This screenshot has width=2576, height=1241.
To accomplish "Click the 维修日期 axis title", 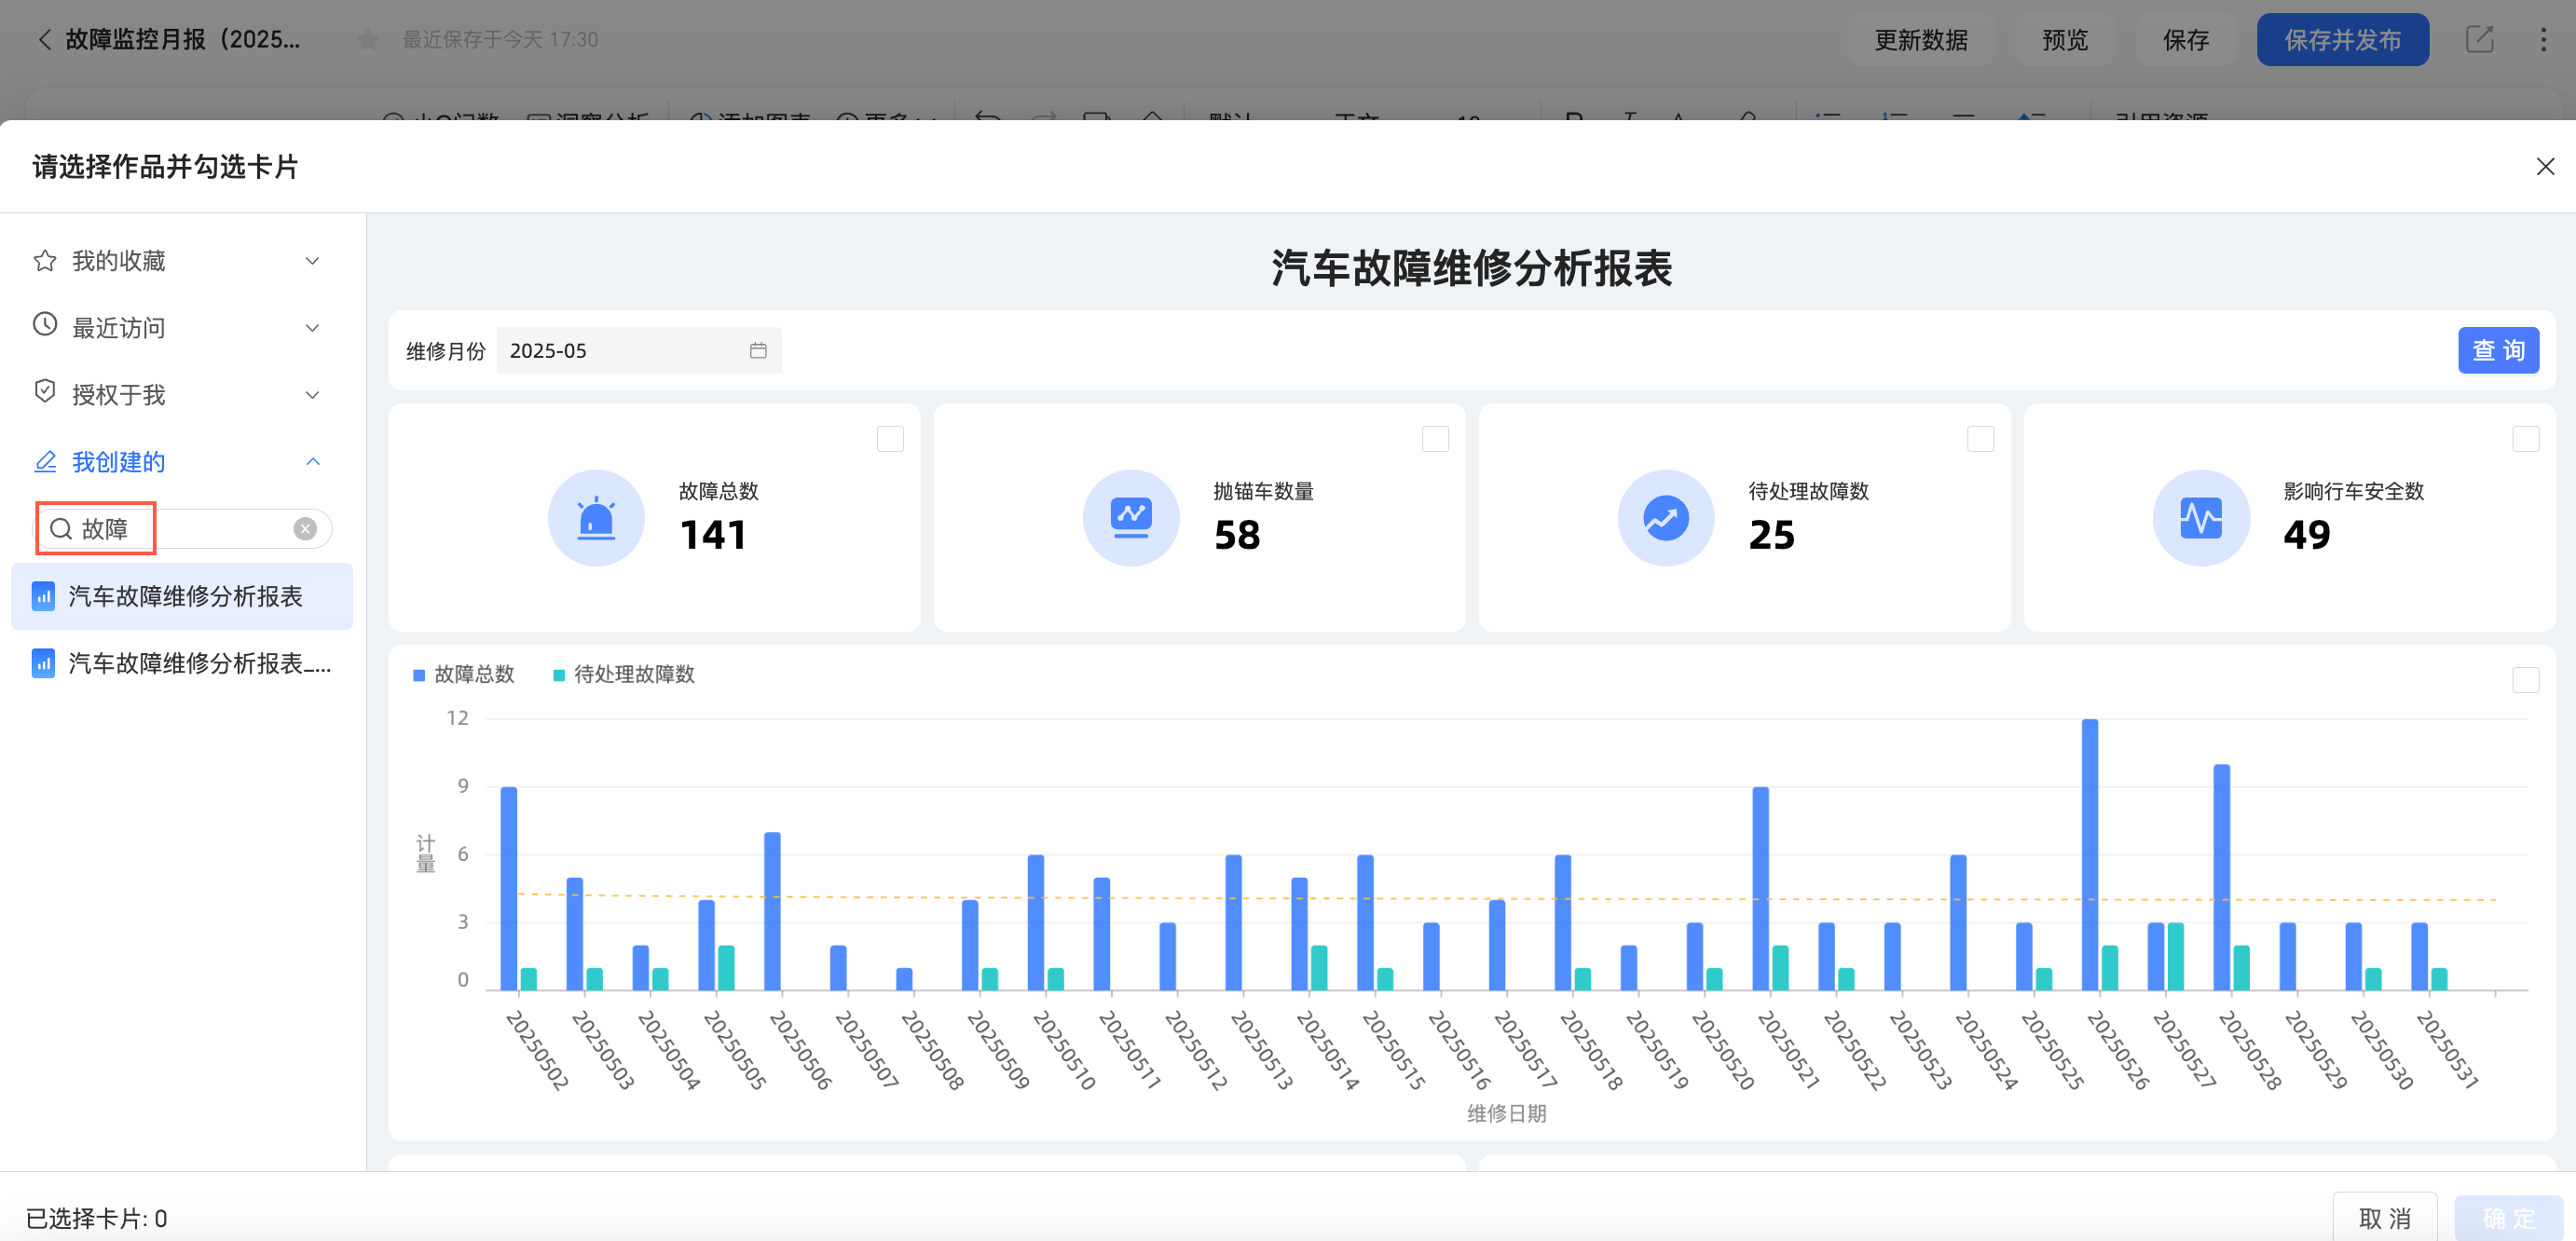I will pos(1506,1113).
